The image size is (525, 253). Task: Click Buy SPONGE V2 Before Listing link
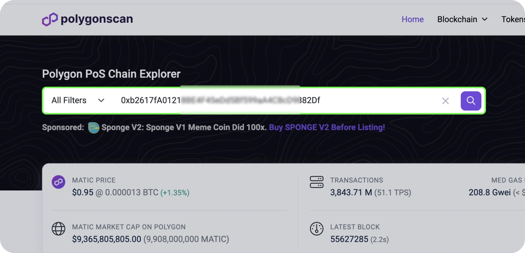(x=327, y=127)
